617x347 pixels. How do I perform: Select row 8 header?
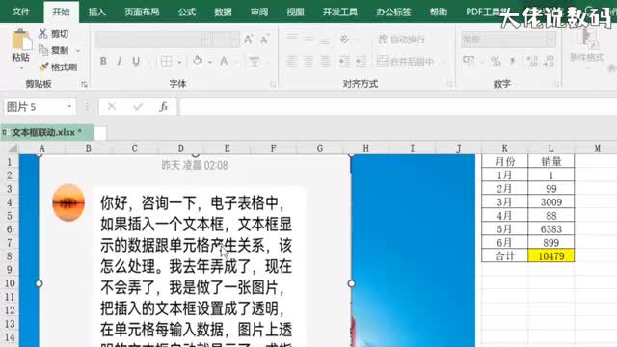tap(10, 256)
